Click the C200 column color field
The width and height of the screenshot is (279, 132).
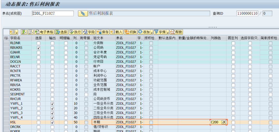pos(216,122)
